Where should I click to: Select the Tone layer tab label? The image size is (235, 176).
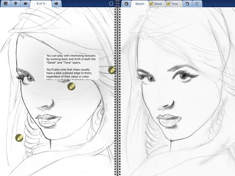[175, 4]
